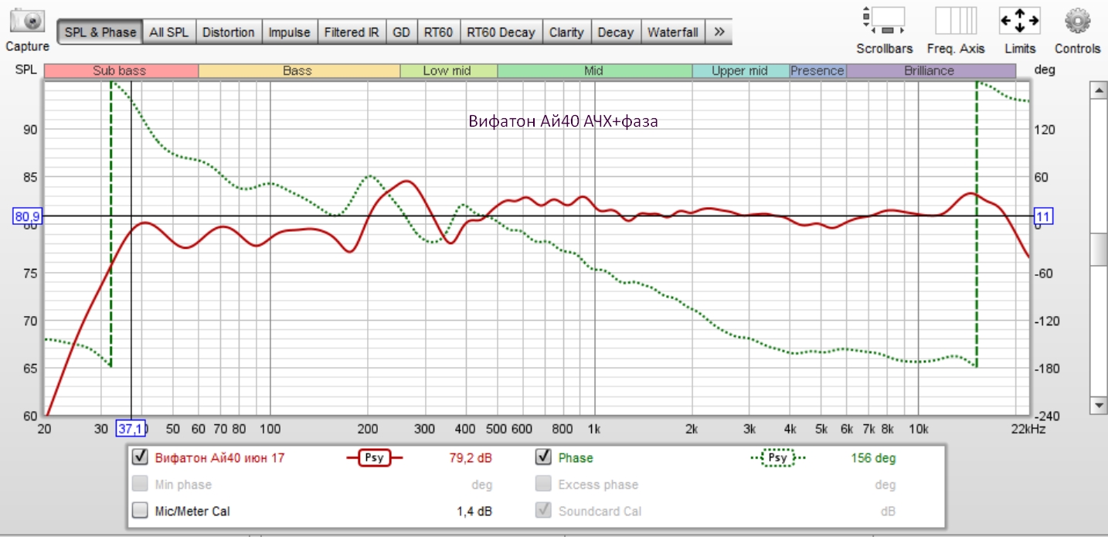The width and height of the screenshot is (1108, 537).
Task: Click the SPL axis label
Action: (x=25, y=70)
